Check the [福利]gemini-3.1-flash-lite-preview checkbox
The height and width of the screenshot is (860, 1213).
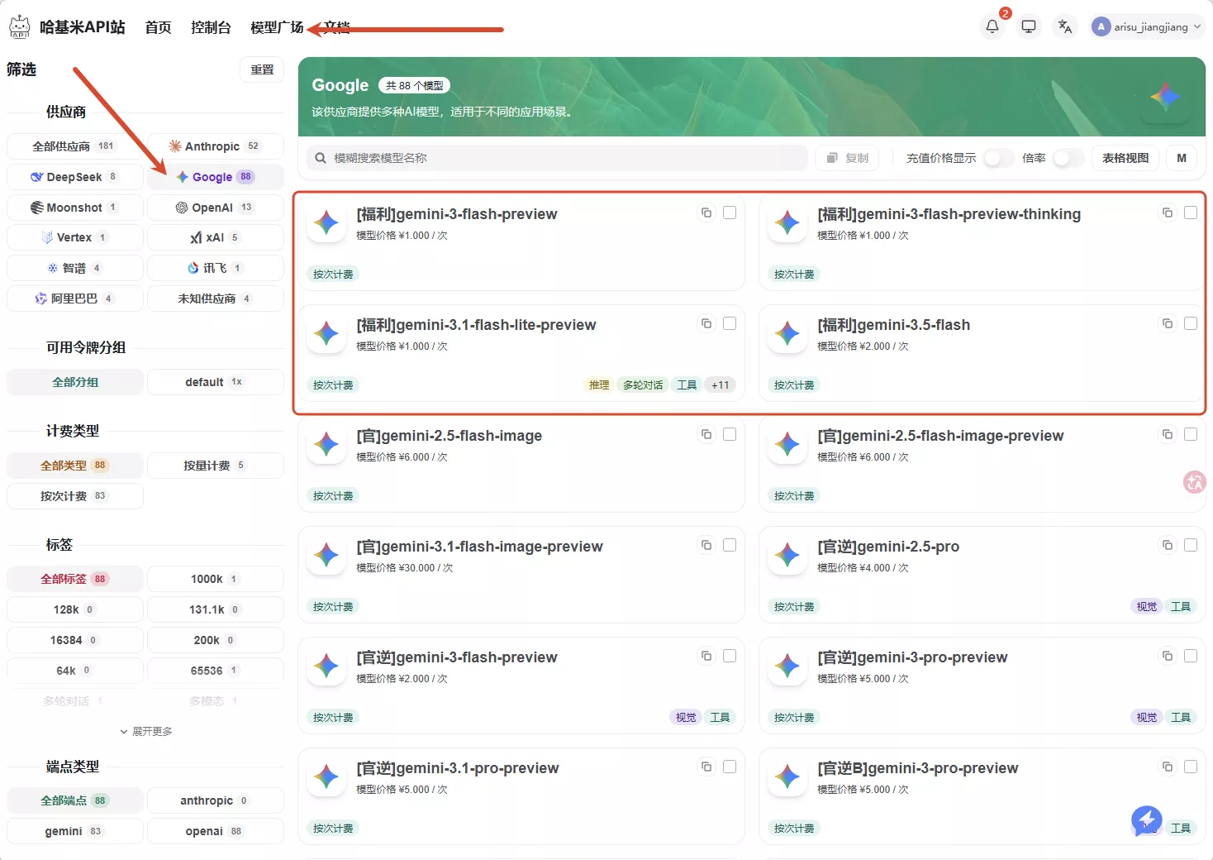(730, 323)
